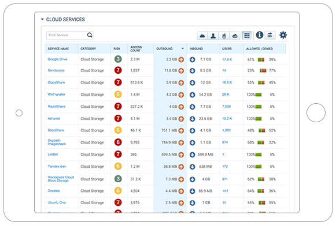Click SlideShare inbound download arrow
Viewport: 336px width, 226px height.
(x=192, y=130)
